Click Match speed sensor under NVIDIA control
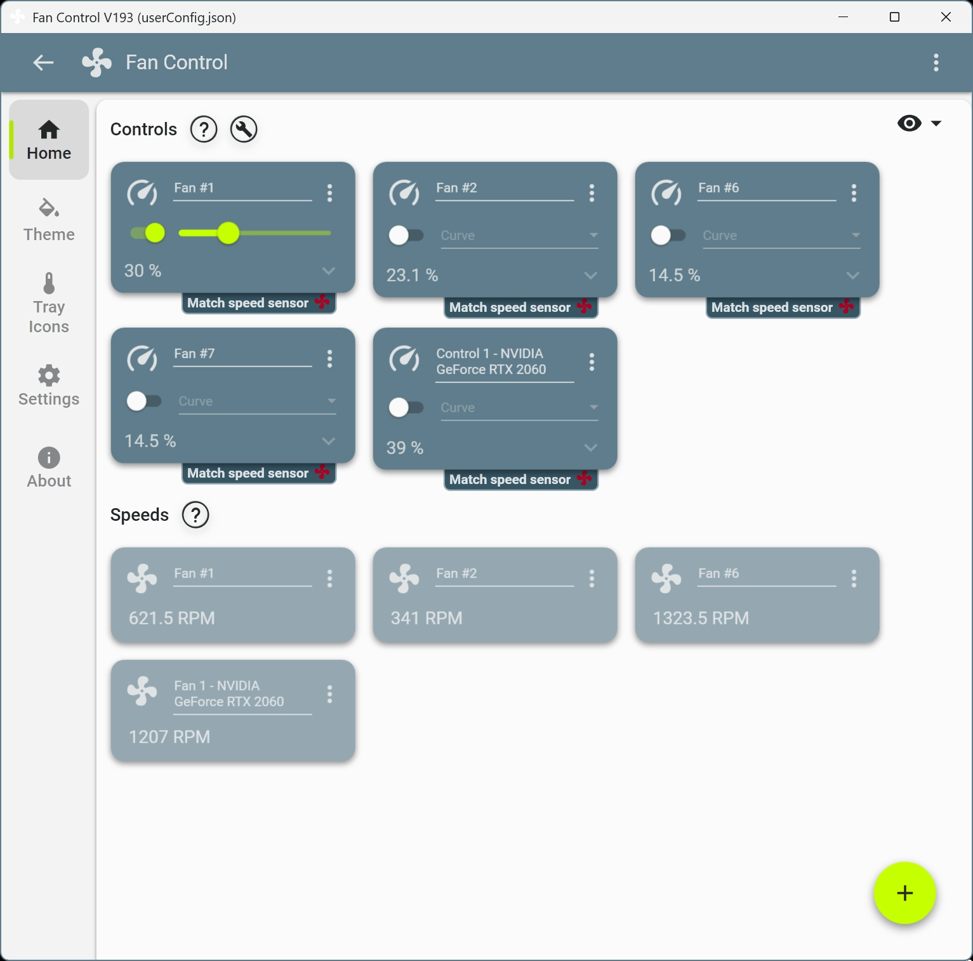 521,480
